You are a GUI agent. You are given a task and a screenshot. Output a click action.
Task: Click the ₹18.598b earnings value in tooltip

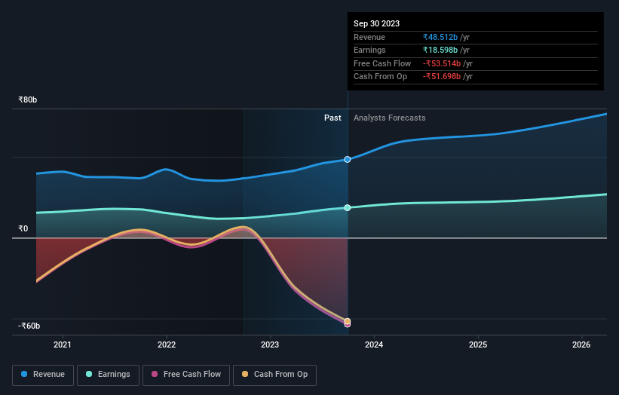(x=440, y=50)
